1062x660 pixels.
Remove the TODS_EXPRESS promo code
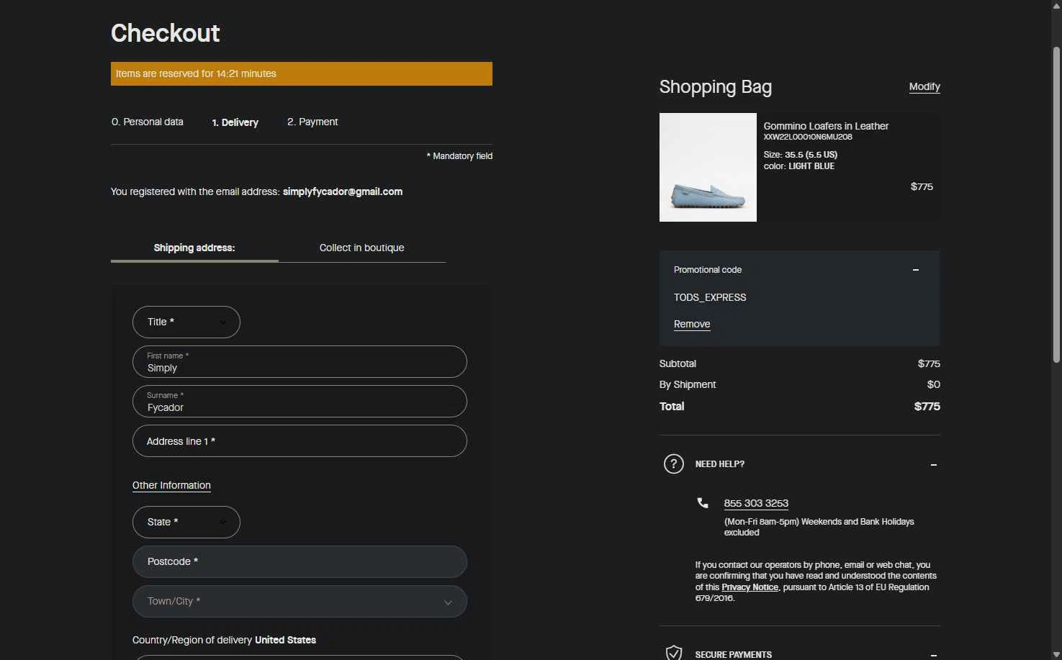pos(692,324)
